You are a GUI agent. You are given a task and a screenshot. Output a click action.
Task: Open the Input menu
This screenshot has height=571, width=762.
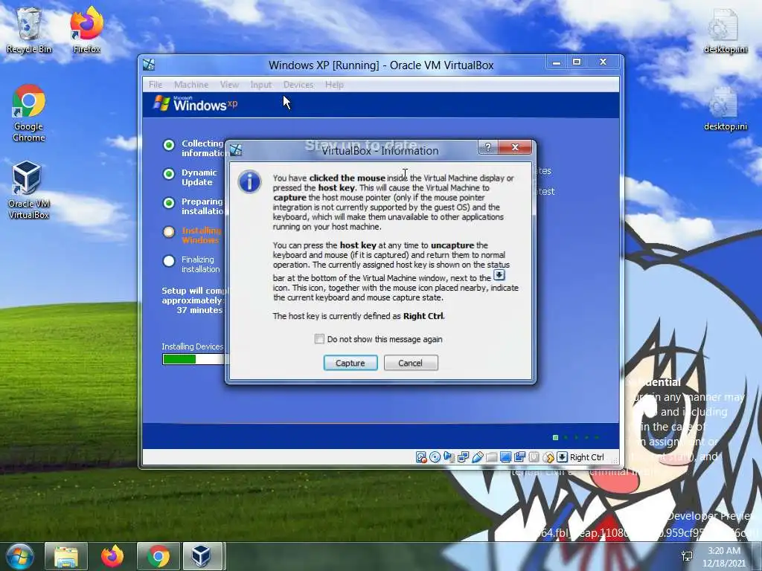pos(261,85)
